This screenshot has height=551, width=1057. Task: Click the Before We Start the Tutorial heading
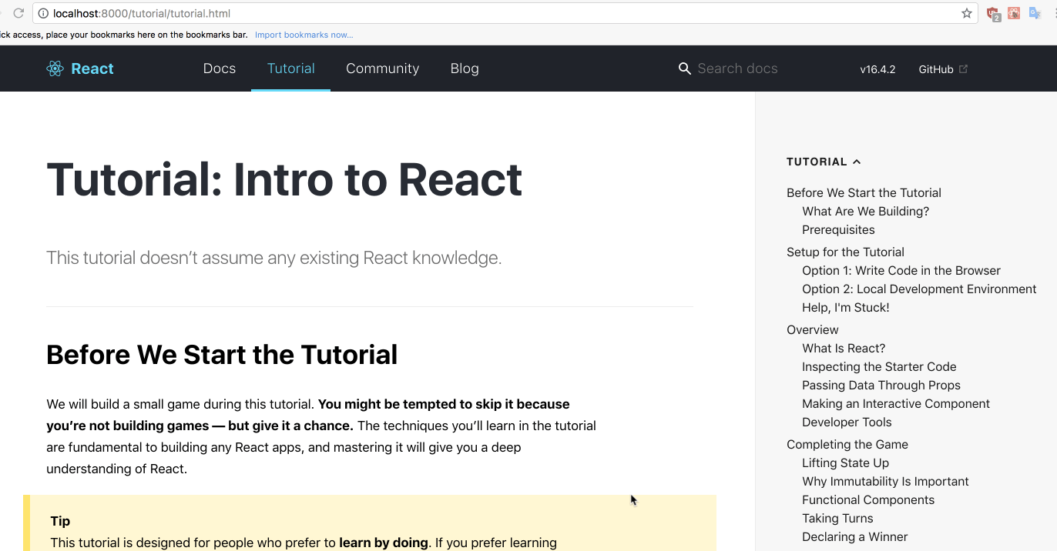(222, 355)
